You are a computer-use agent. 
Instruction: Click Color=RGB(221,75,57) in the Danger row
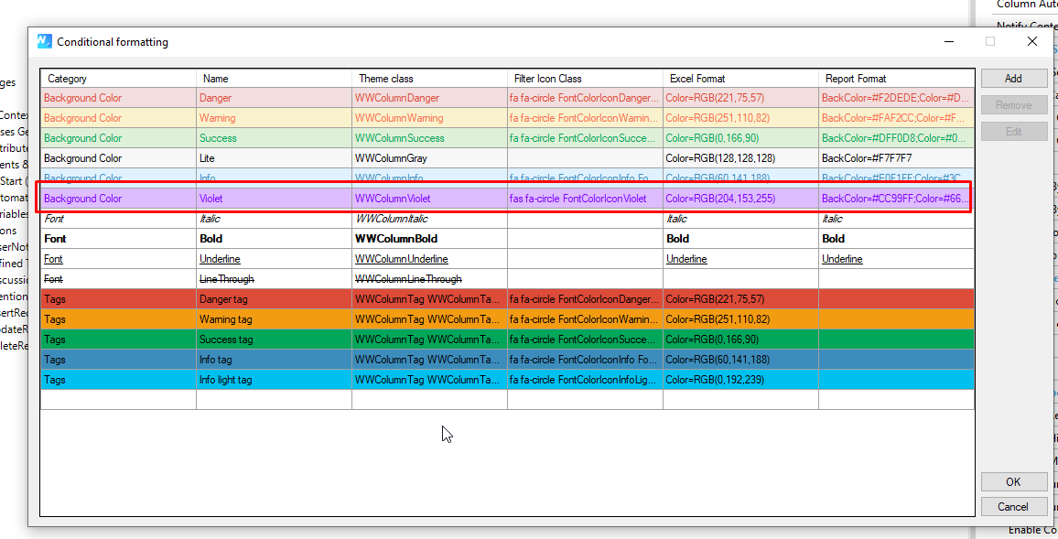(x=740, y=98)
